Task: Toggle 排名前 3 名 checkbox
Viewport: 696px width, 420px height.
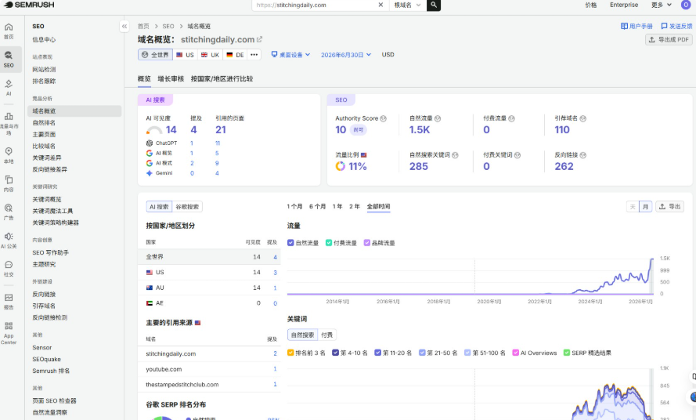Action: [290, 353]
